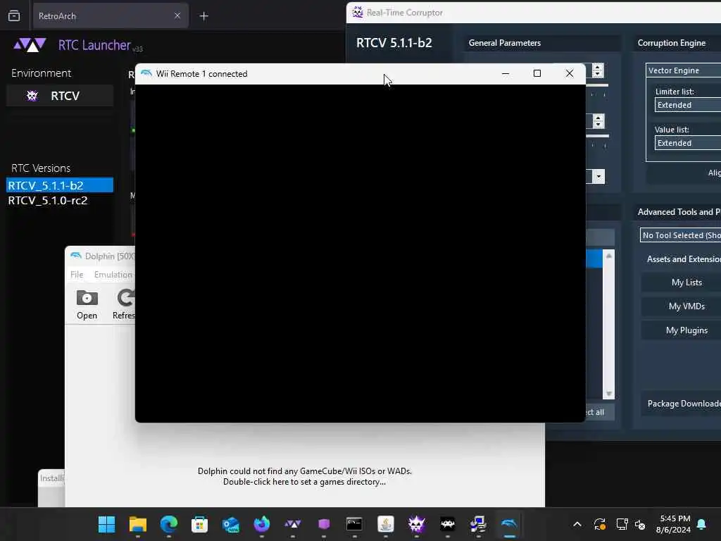Close the RetroArch tab
Screen dimensions: 721x541
[x=177, y=16]
